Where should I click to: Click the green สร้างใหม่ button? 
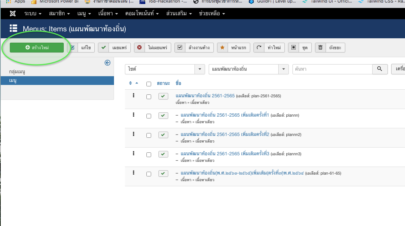point(37,48)
